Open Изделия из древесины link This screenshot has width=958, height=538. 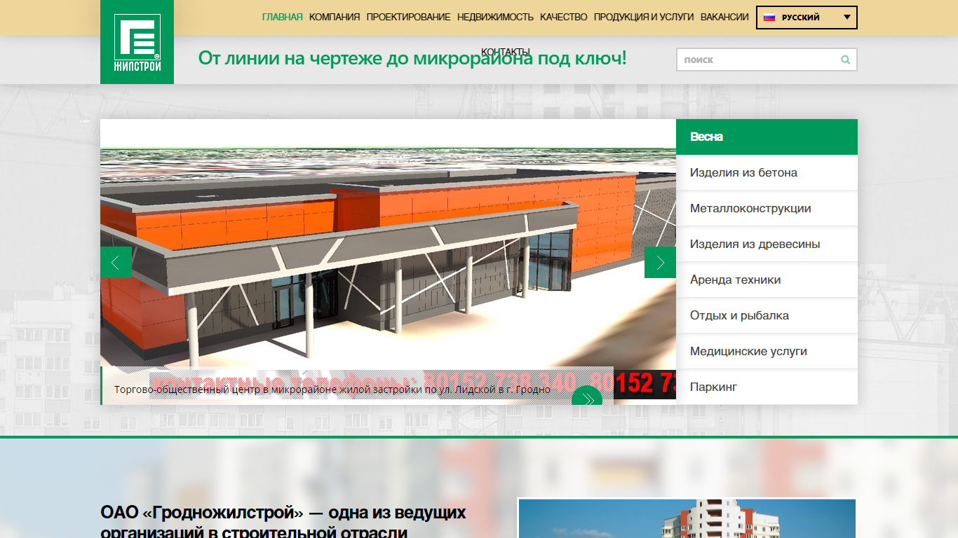click(x=767, y=244)
